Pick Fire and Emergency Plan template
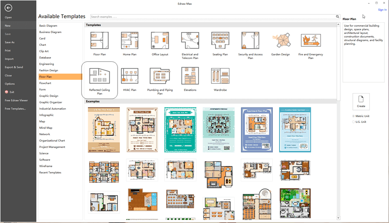 [x=311, y=40]
